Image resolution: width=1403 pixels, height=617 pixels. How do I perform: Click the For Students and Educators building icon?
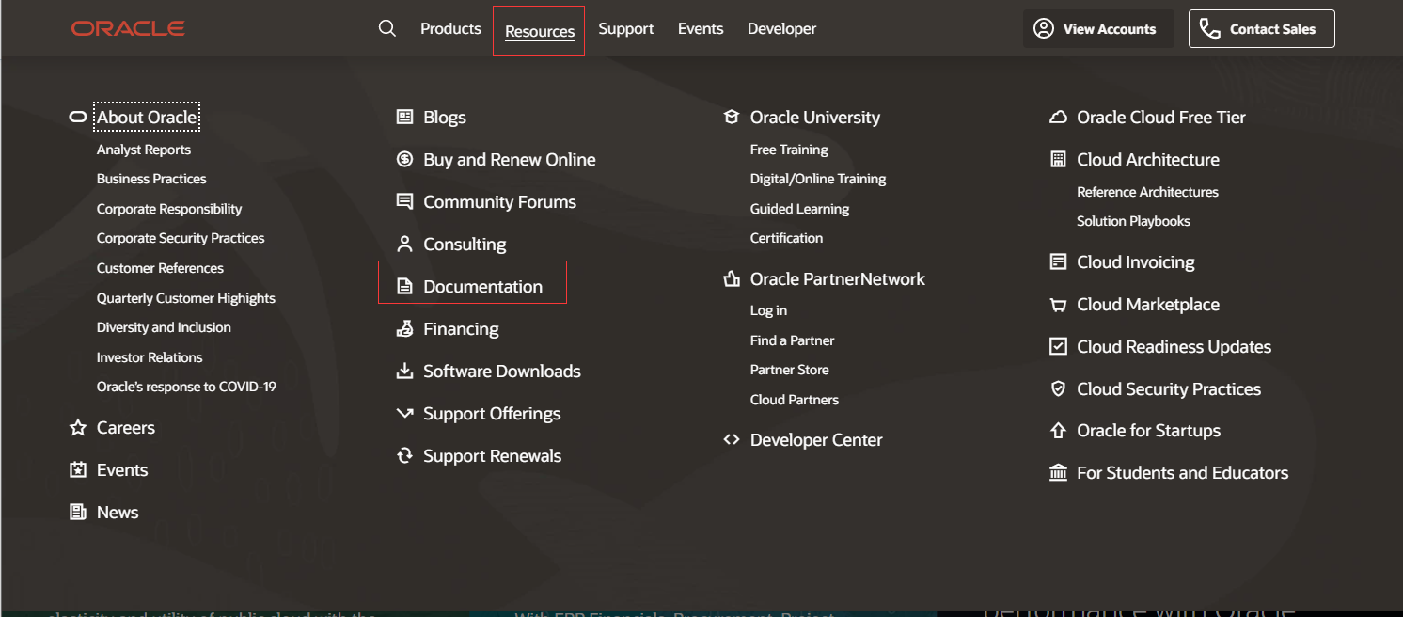pyautogui.click(x=1058, y=473)
